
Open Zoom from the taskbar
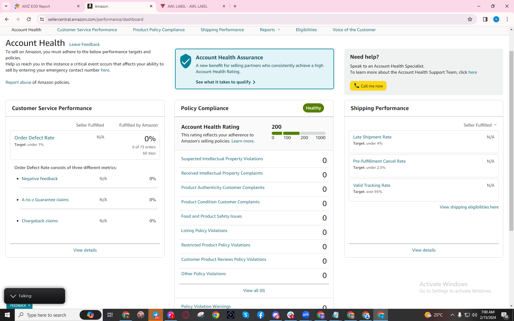pyautogui.click(x=306, y=315)
